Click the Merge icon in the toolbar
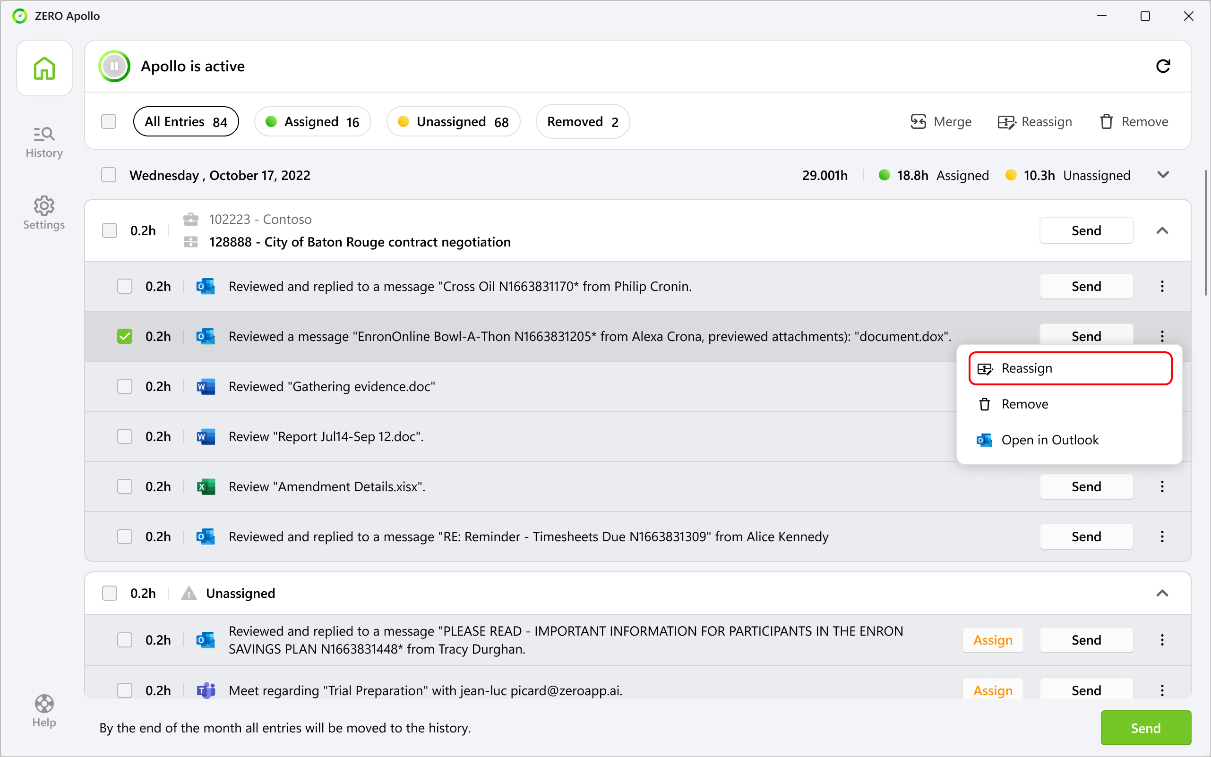 click(919, 121)
